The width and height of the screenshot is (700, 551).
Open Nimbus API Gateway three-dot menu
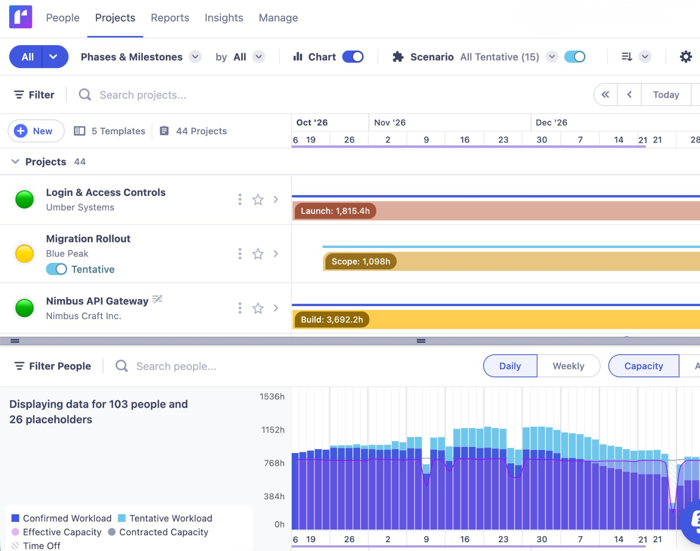pyautogui.click(x=240, y=308)
